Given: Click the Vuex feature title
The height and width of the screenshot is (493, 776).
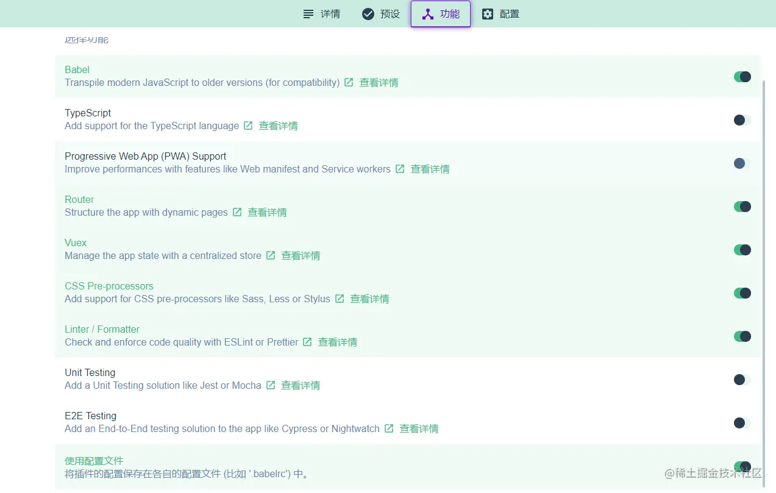Looking at the screenshot, I should (76, 243).
